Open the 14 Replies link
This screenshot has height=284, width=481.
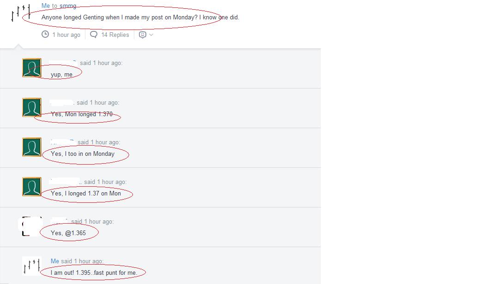pos(115,35)
